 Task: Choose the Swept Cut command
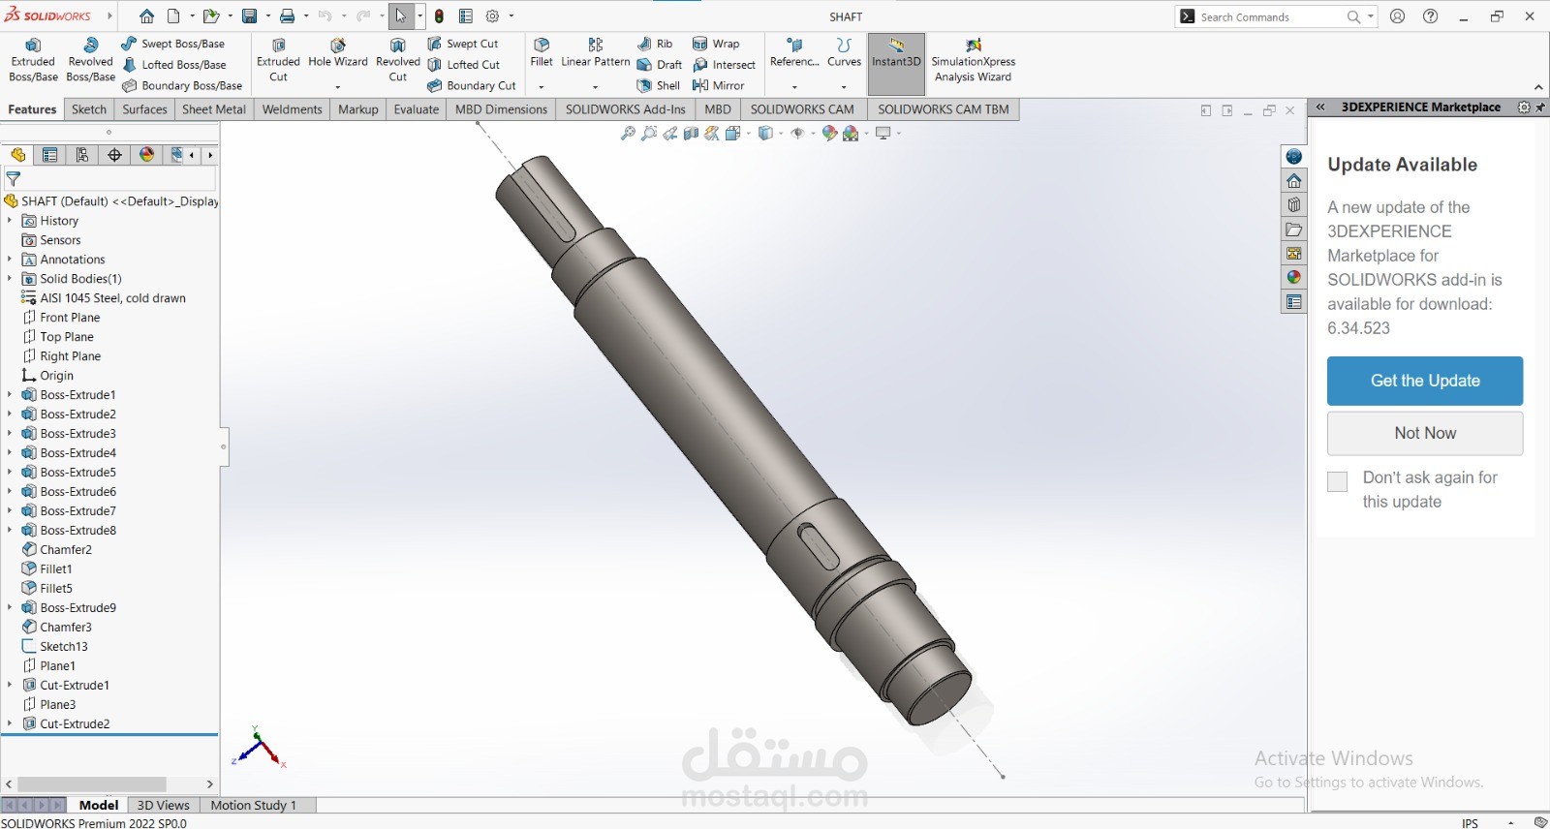point(462,44)
